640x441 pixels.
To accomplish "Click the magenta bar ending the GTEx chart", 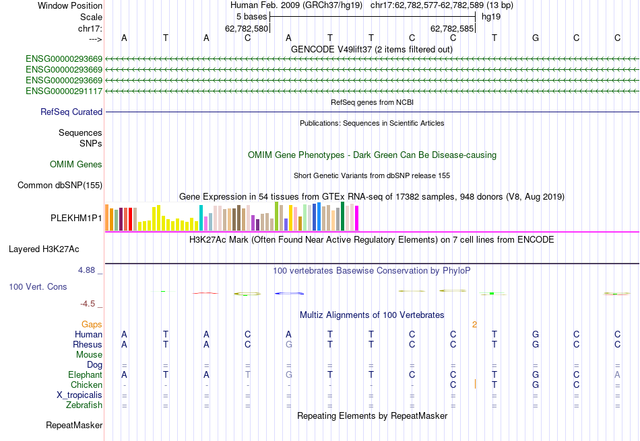I will (356, 218).
